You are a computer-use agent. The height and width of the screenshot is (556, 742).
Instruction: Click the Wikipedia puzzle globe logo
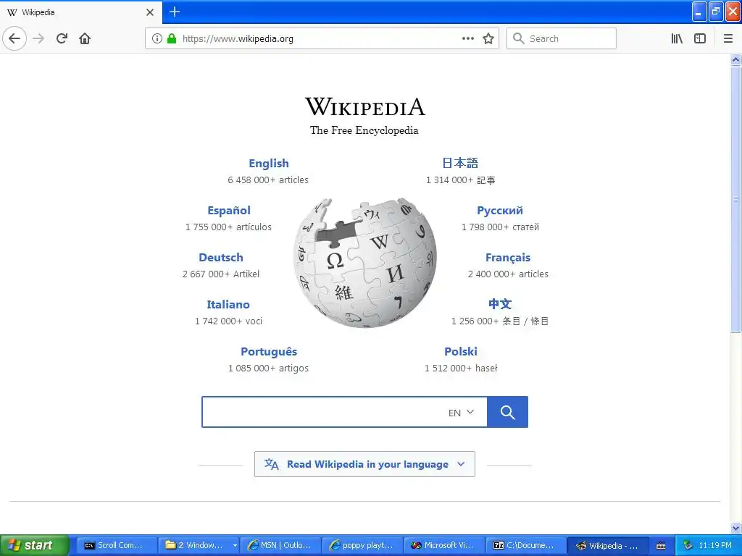pos(365,263)
